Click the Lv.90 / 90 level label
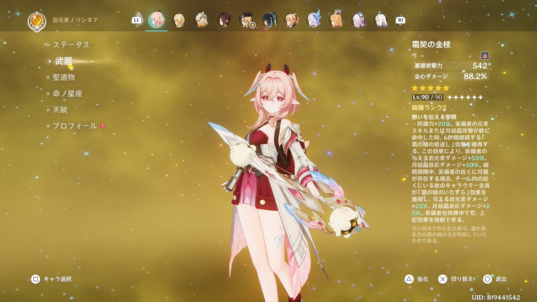537x302 pixels. click(427, 97)
